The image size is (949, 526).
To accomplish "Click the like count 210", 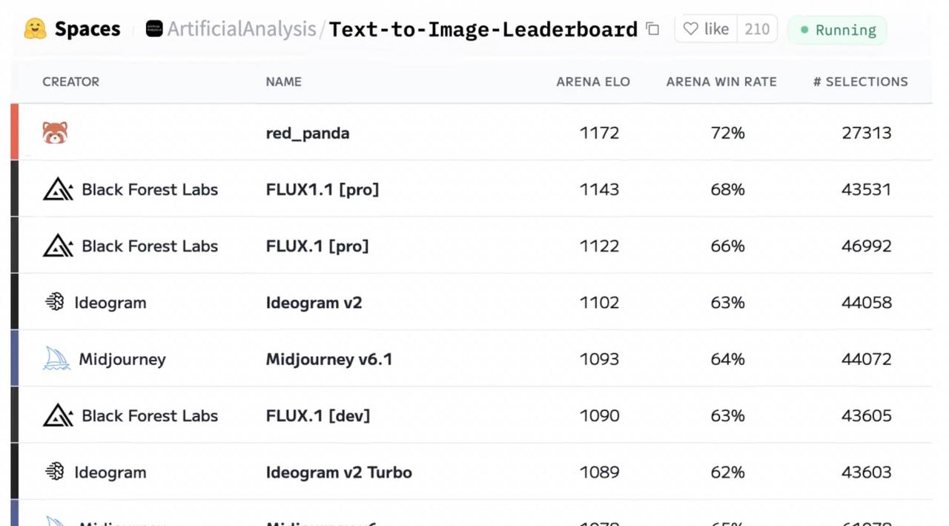I will (x=757, y=29).
